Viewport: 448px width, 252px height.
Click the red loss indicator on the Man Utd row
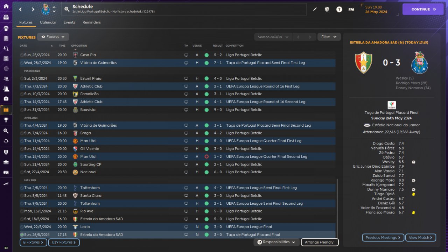tap(206, 157)
